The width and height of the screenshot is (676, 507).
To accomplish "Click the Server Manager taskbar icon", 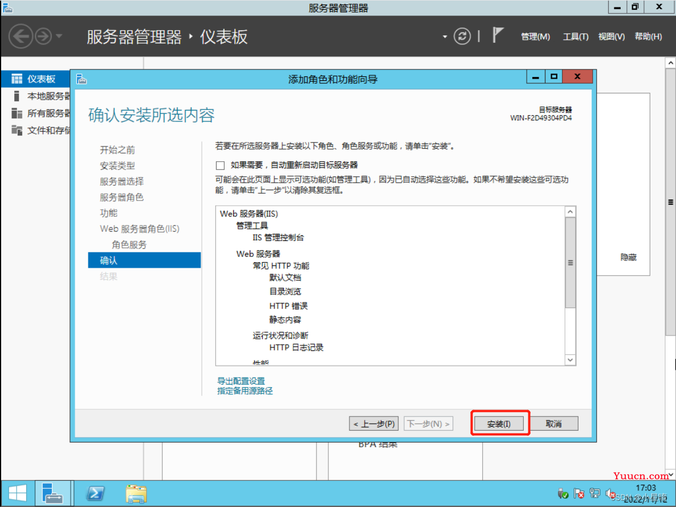I will (52, 493).
